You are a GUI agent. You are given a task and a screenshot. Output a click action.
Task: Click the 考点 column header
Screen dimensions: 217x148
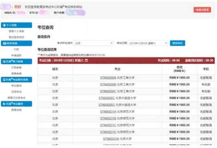pyautogui.click(x=117, y=69)
